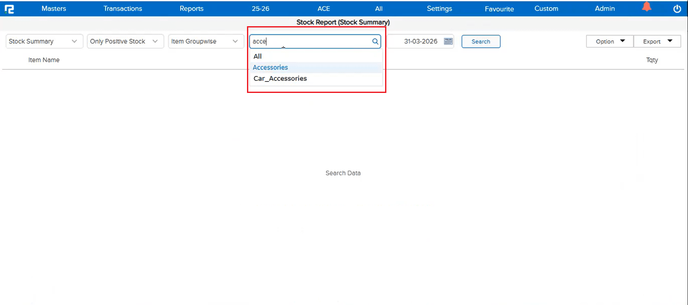The width and height of the screenshot is (688, 305).
Task: Open the notification bell
Action: coord(646,7)
